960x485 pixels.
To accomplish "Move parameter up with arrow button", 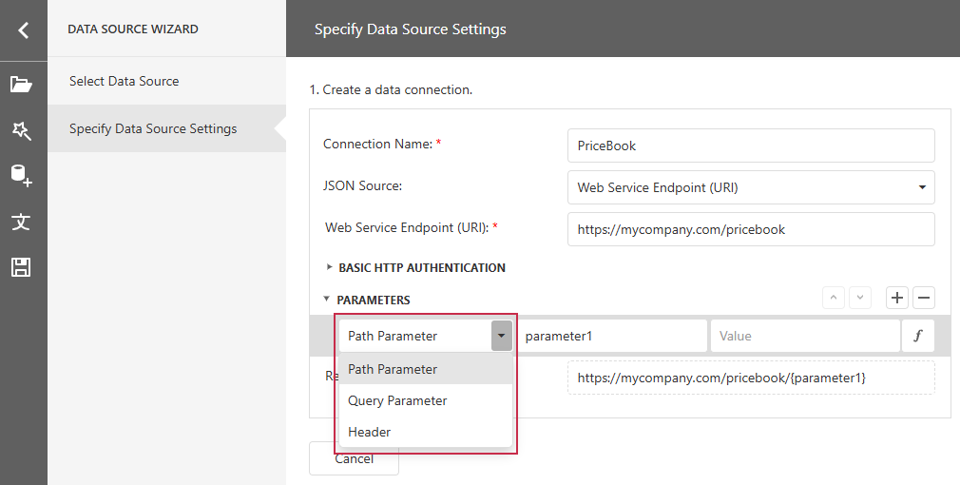I will pos(834,298).
